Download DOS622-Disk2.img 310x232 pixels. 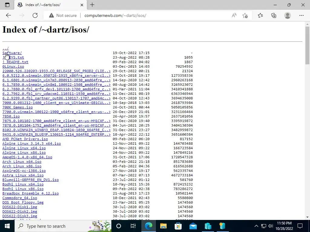pyautogui.click(x=20, y=212)
